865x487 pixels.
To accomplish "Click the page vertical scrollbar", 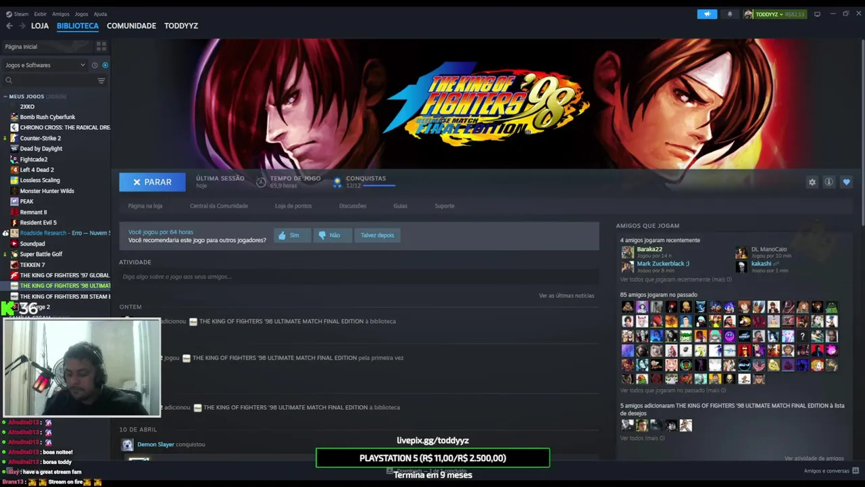I will point(862,132).
